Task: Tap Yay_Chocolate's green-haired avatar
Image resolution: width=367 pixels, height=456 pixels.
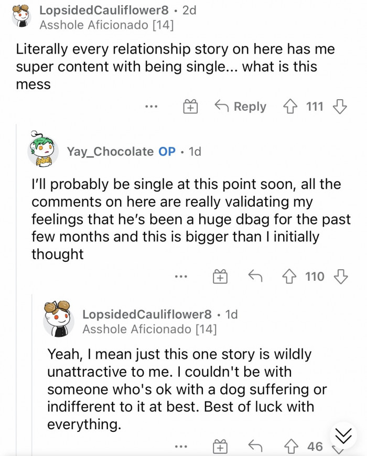Action: tap(43, 149)
